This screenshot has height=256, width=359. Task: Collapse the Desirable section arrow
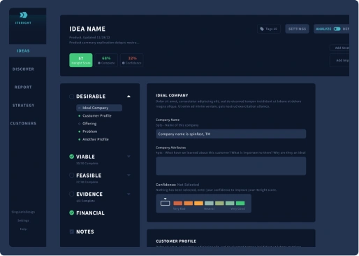coord(129,97)
